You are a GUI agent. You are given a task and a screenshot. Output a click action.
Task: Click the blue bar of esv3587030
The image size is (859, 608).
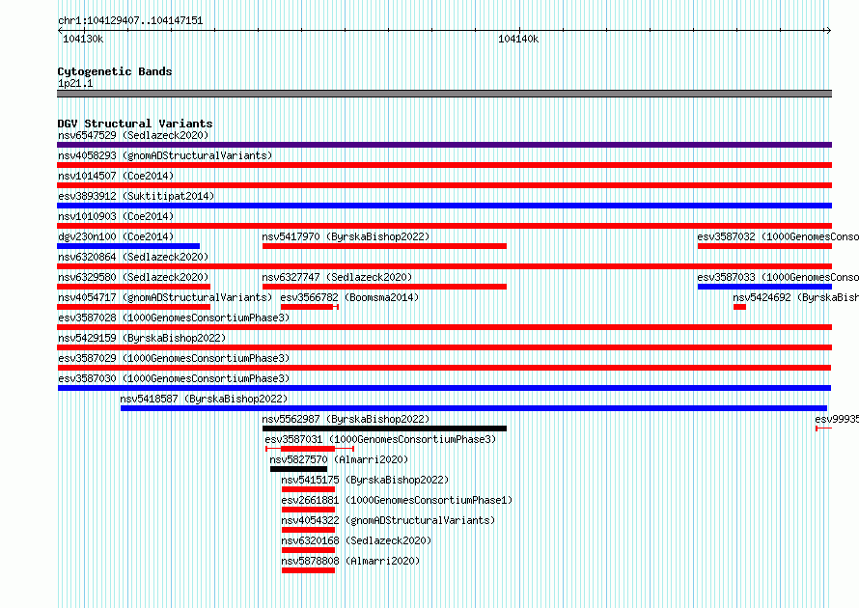[444, 388]
